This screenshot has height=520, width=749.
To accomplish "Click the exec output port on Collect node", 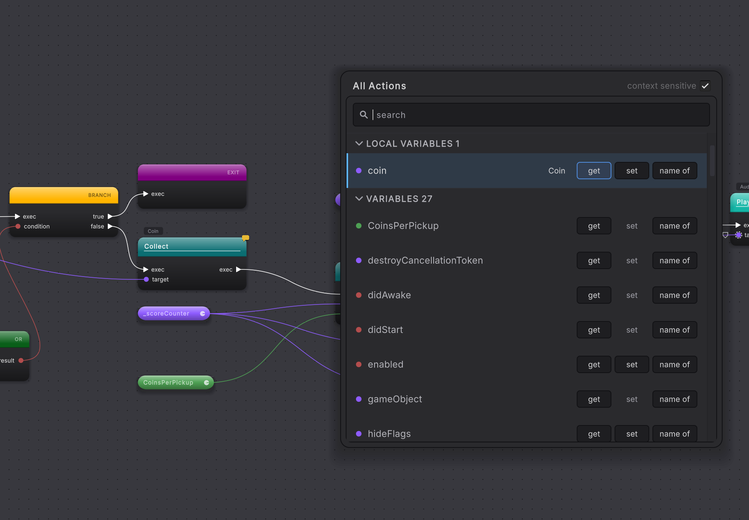I will pos(238,269).
